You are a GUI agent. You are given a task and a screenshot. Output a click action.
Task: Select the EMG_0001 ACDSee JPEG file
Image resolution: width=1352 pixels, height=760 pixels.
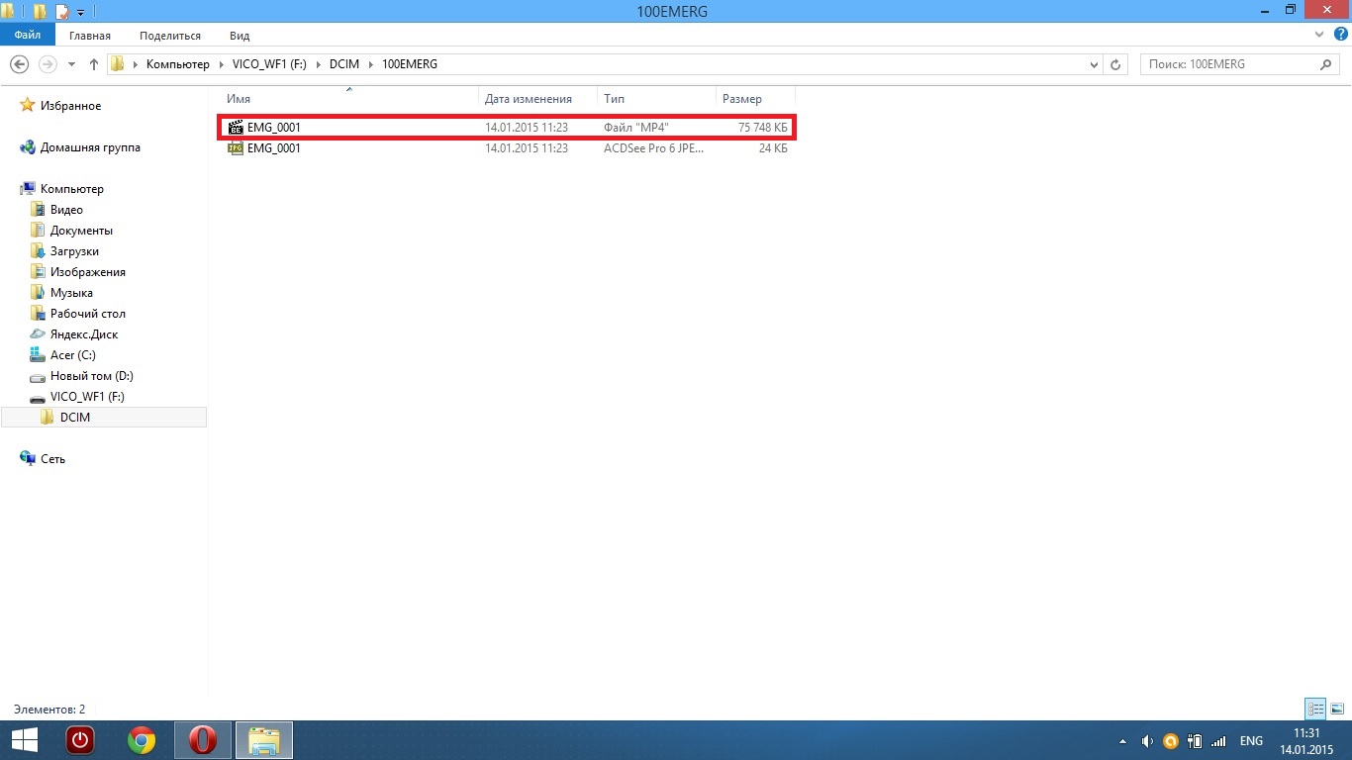coord(274,148)
